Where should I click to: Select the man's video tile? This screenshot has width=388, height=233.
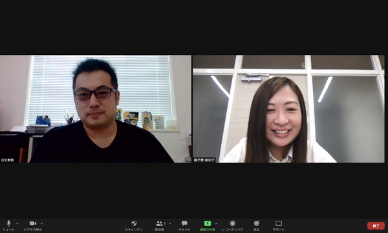[96, 108]
